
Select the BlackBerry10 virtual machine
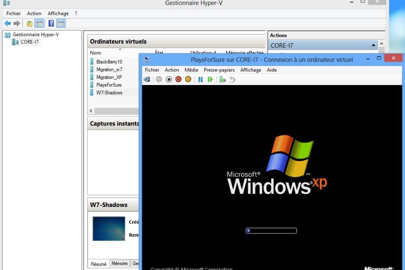[x=109, y=62]
